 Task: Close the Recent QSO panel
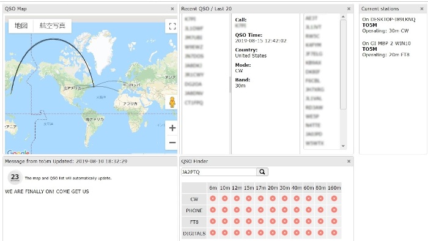pyautogui.click(x=349, y=9)
